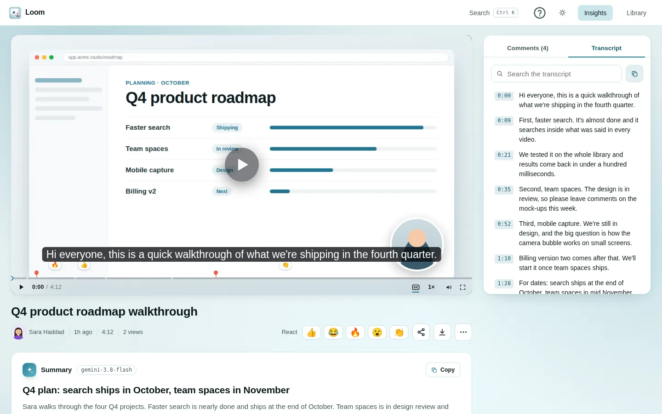Open the Insights page
This screenshot has width=662, height=414.
click(595, 13)
